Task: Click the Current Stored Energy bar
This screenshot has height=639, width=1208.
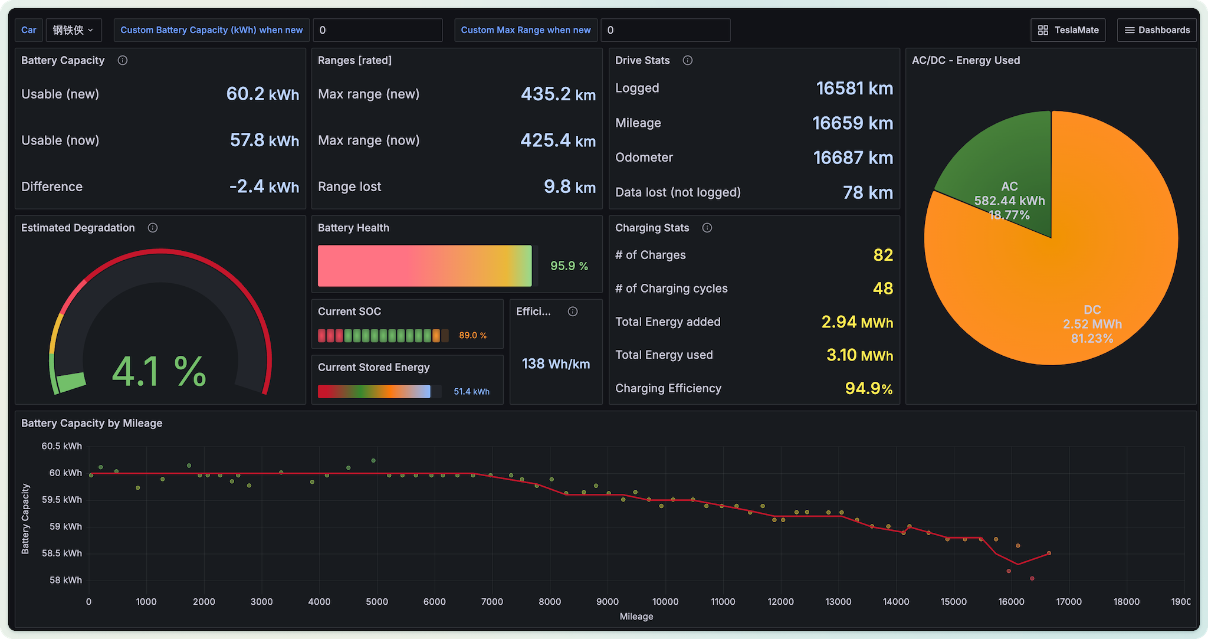Action: tap(374, 391)
